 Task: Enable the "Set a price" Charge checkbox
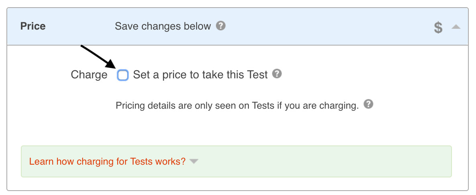point(123,75)
